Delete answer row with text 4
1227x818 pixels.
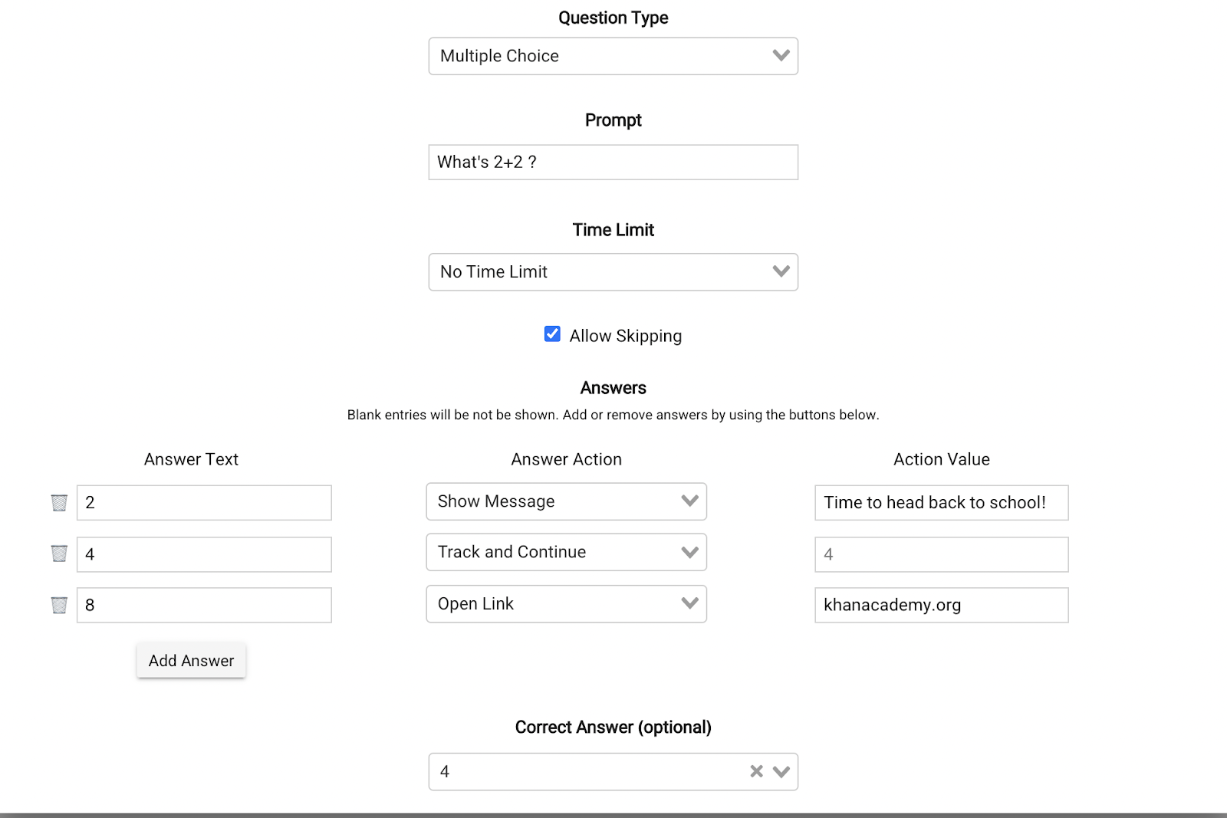pos(59,554)
